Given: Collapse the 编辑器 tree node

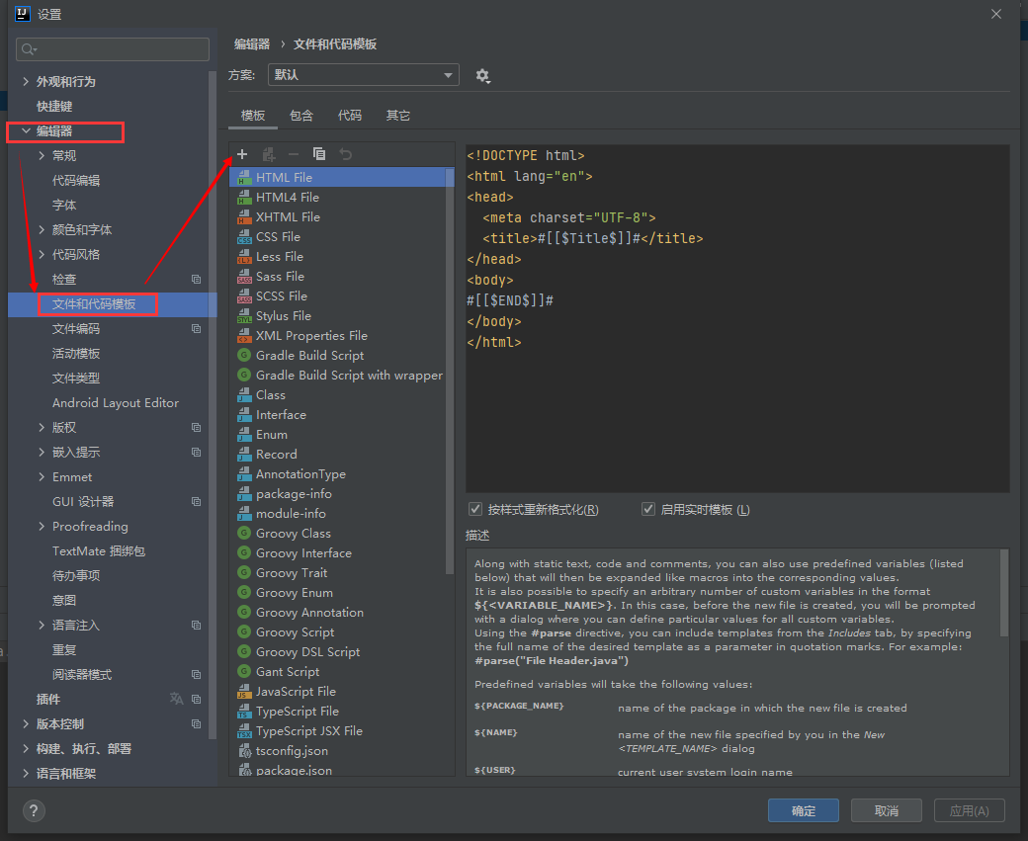Looking at the screenshot, I should [26, 131].
